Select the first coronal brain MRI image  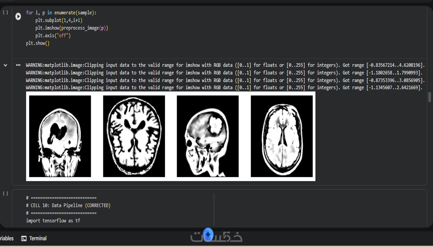coord(60,136)
